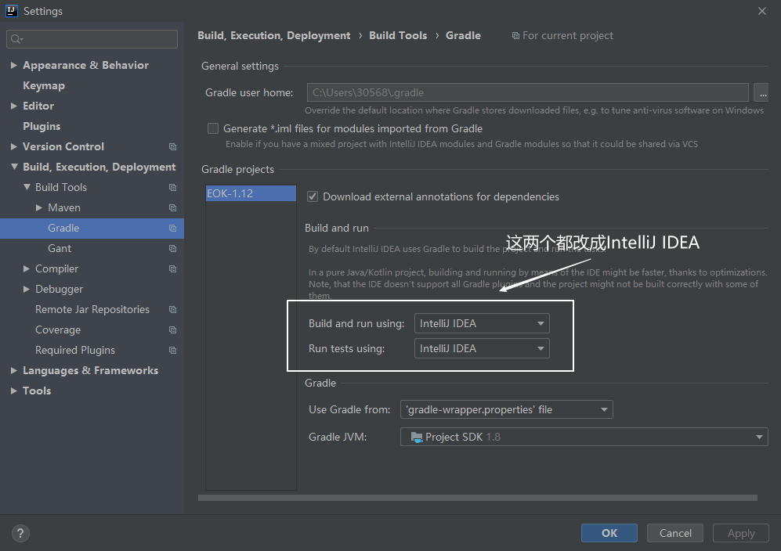
Task: Click the project-level icon beside Remote Jar Repositories
Action: point(172,310)
